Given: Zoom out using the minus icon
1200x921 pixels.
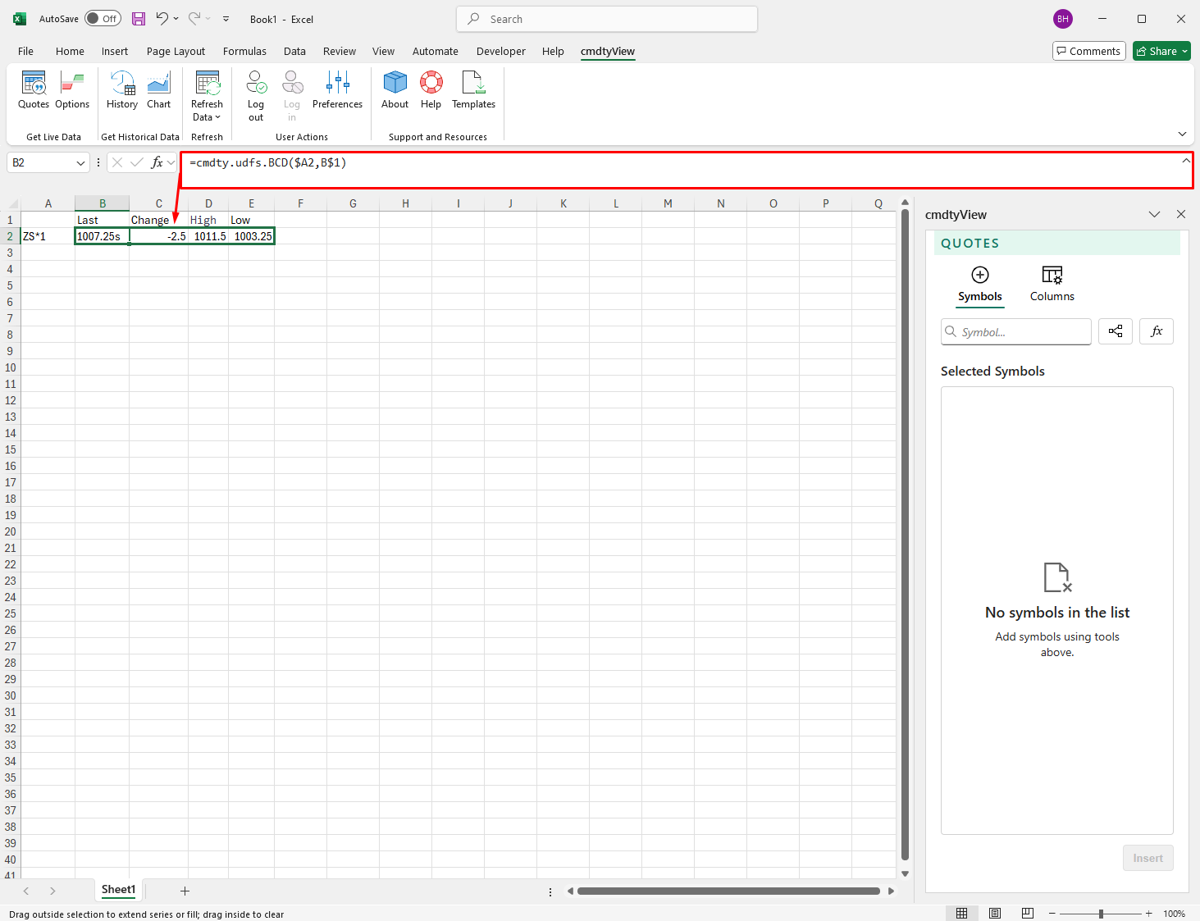Looking at the screenshot, I should click(x=1052, y=914).
